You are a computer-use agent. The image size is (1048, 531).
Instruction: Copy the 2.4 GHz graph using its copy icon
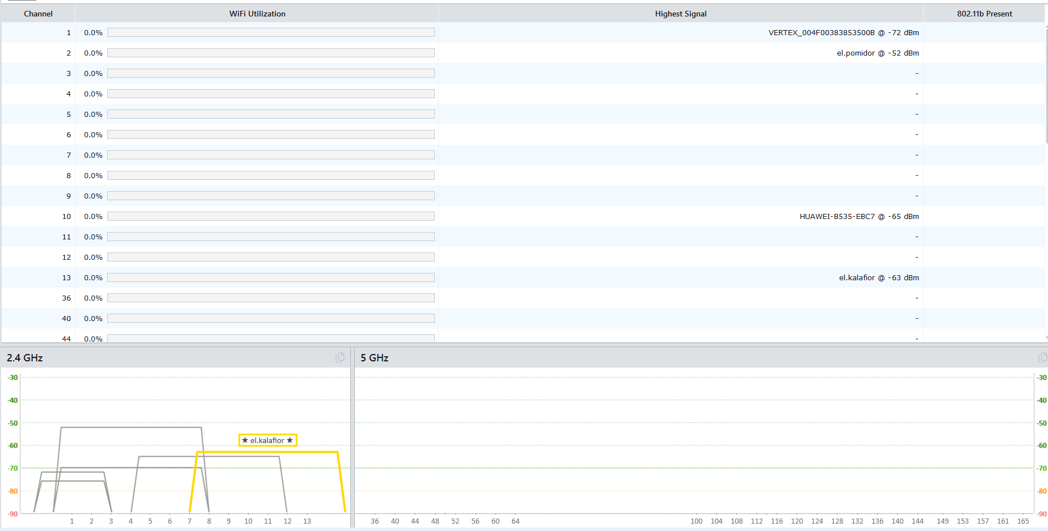click(x=340, y=357)
